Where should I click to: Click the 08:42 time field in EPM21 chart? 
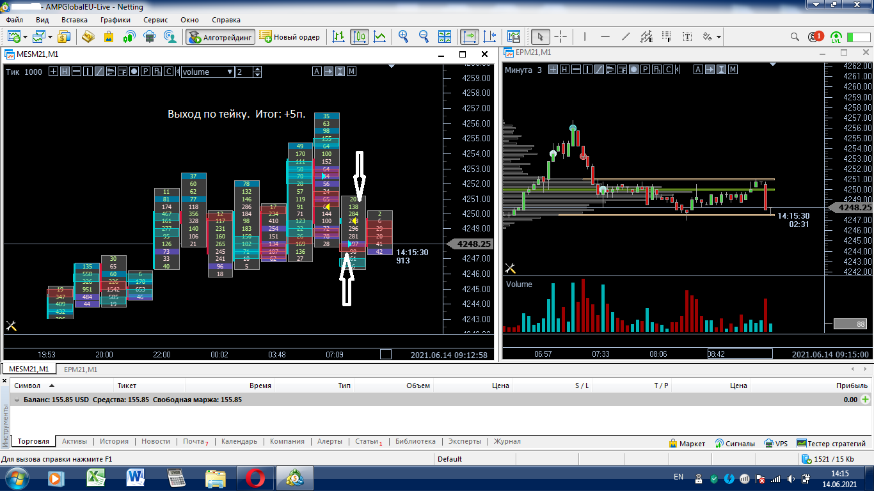740,353
